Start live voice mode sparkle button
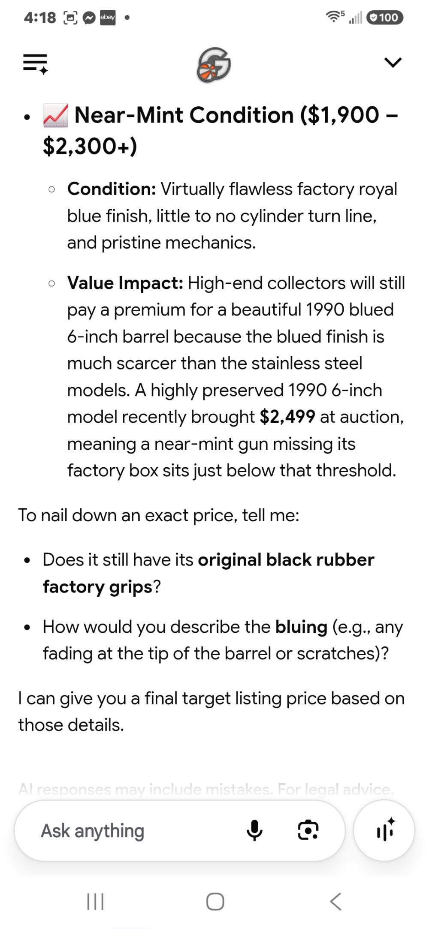Screen dimensions: 429x929 (x=384, y=830)
